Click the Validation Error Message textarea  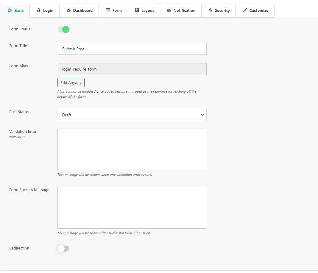point(132,149)
